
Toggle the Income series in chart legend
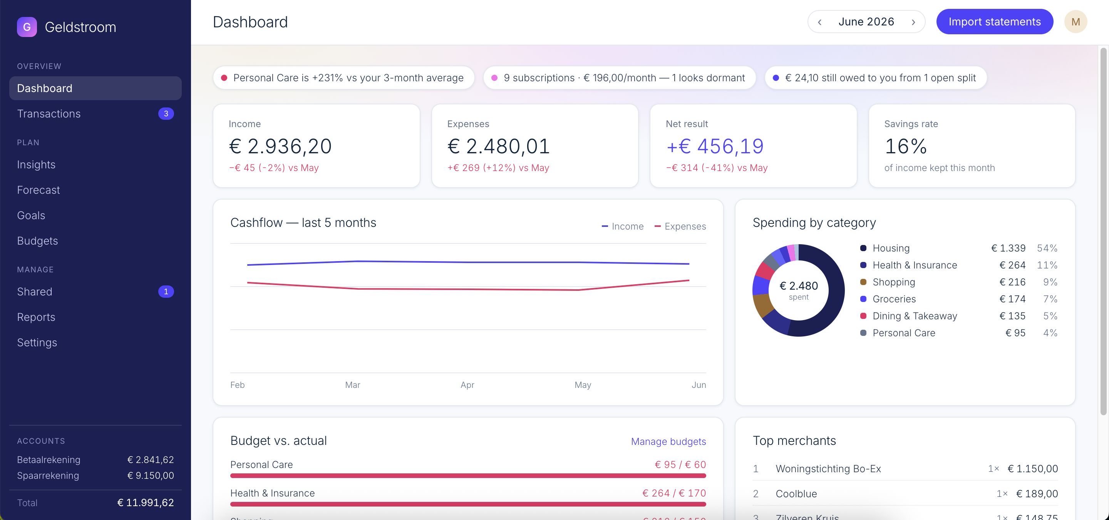point(623,226)
